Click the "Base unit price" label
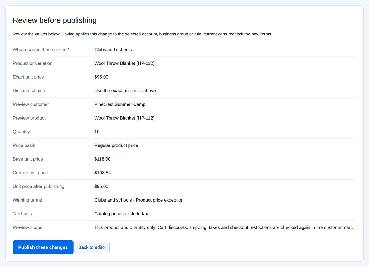The height and width of the screenshot is (267, 369). tap(28, 159)
